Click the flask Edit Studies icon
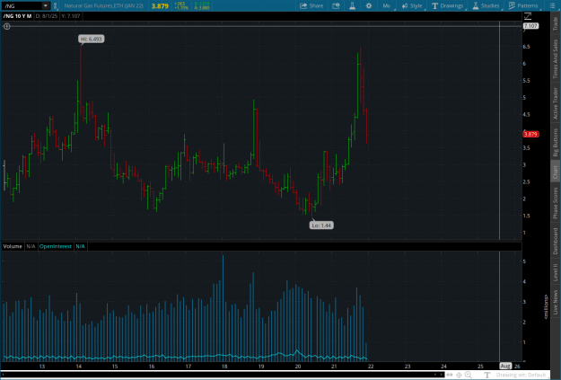561x380 pixels. pos(353,5)
